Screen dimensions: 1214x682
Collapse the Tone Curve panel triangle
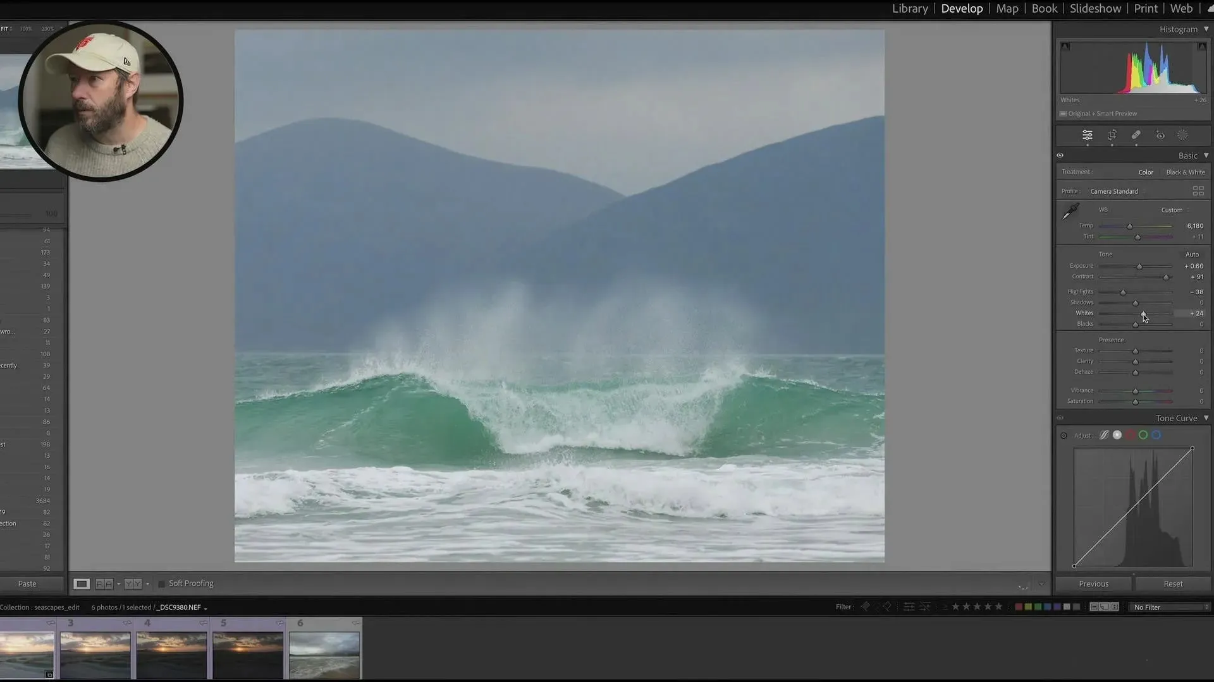[x=1206, y=418]
